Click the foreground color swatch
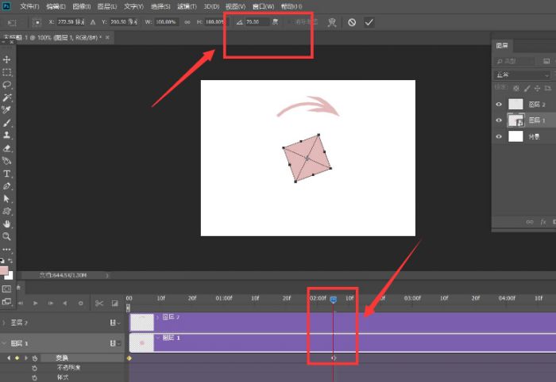The width and height of the screenshot is (556, 382). tap(5, 271)
